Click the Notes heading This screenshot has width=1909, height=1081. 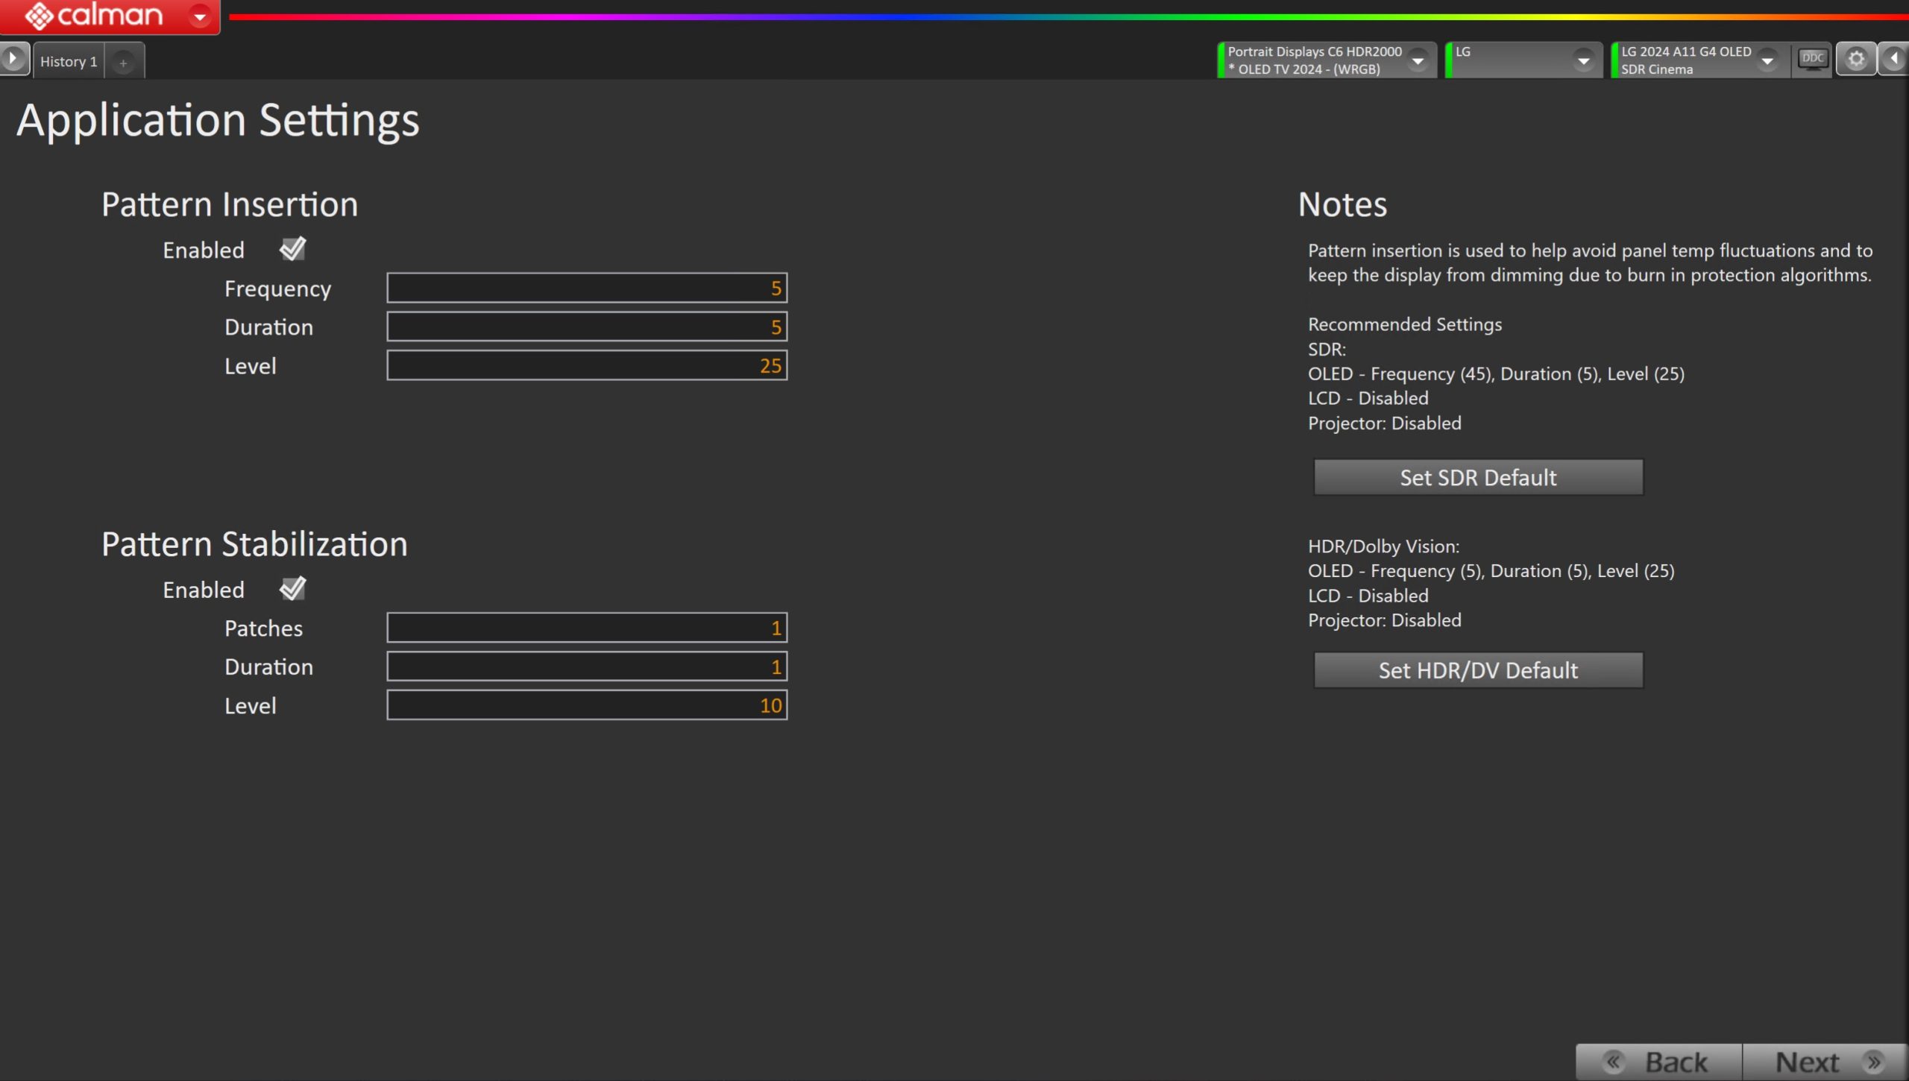pyautogui.click(x=1342, y=204)
